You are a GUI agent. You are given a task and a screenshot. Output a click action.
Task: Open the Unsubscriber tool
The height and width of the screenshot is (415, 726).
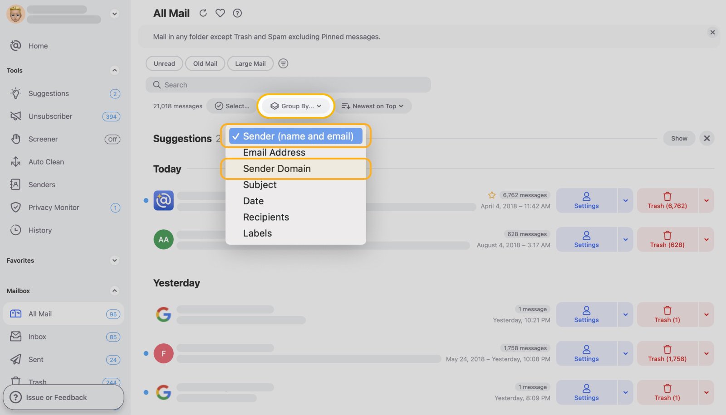(x=50, y=116)
